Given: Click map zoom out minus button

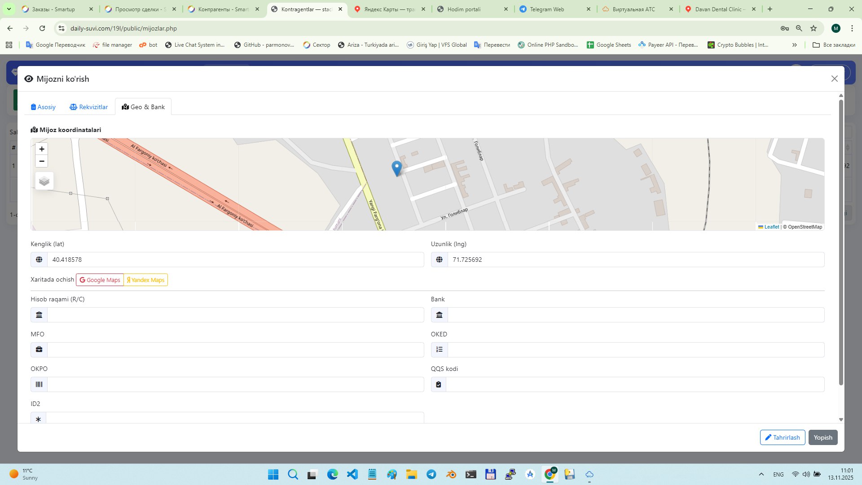Looking at the screenshot, I should [x=42, y=161].
